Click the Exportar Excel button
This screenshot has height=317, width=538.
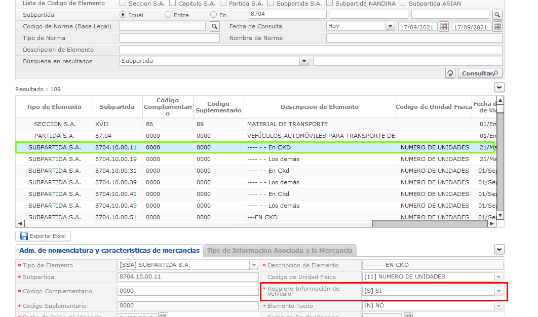[43, 236]
